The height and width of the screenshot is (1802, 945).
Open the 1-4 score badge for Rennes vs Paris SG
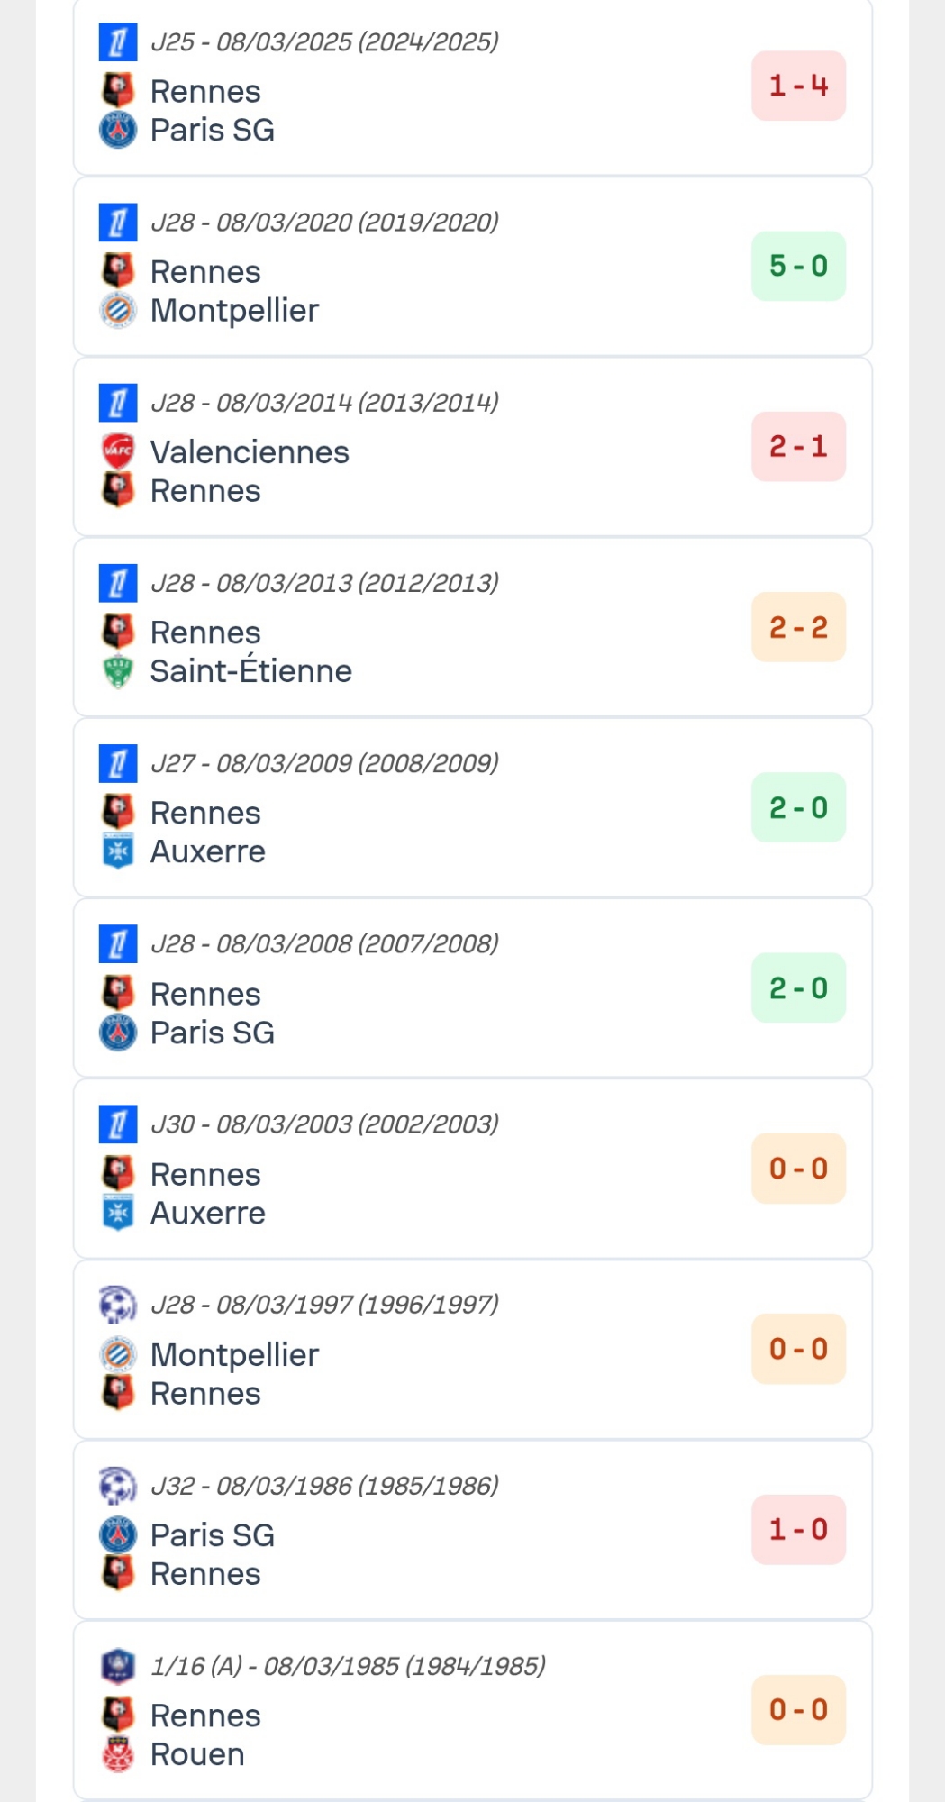798,86
